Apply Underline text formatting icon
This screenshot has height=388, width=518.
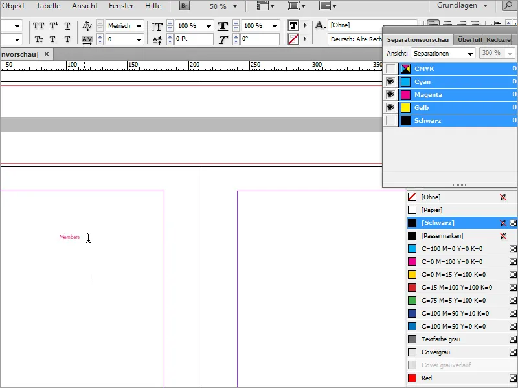[x=67, y=26]
